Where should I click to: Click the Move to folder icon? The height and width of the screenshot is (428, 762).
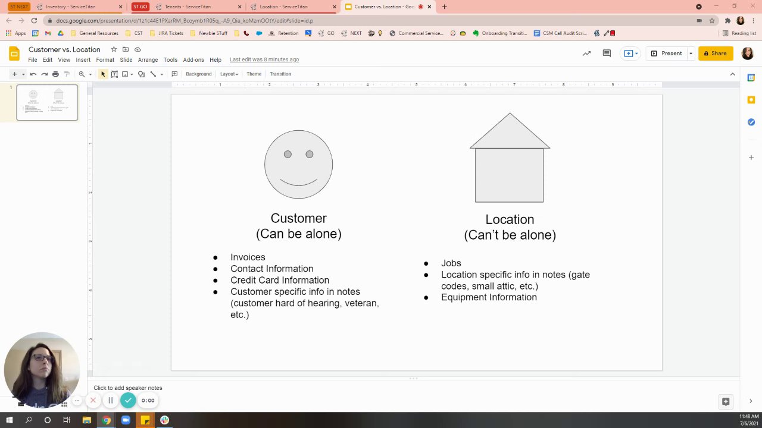click(126, 49)
